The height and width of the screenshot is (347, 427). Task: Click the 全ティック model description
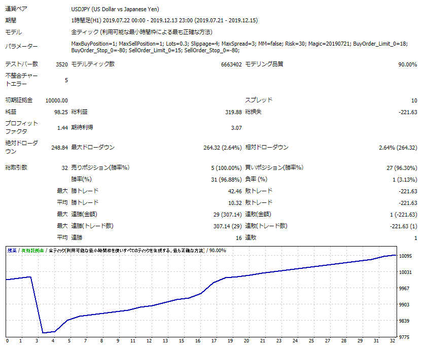pyautogui.click(x=141, y=32)
